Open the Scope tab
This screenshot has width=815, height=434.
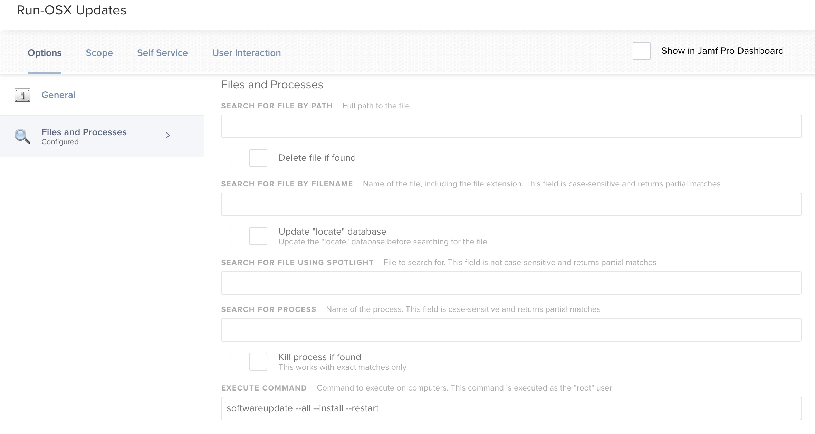(x=99, y=53)
